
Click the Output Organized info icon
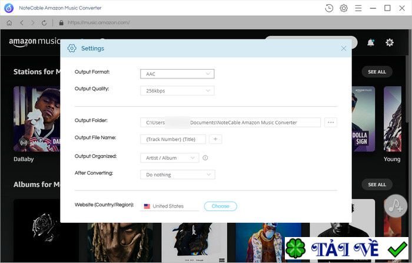tap(205, 158)
